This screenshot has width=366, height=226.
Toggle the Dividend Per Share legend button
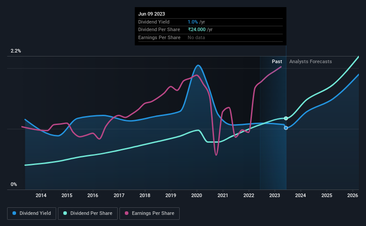(x=88, y=214)
